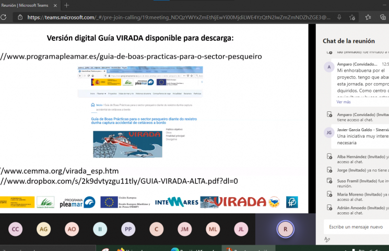The width and height of the screenshot is (389, 251).
Task: Click the Chat de la reunión heading
Action: click(x=349, y=41)
